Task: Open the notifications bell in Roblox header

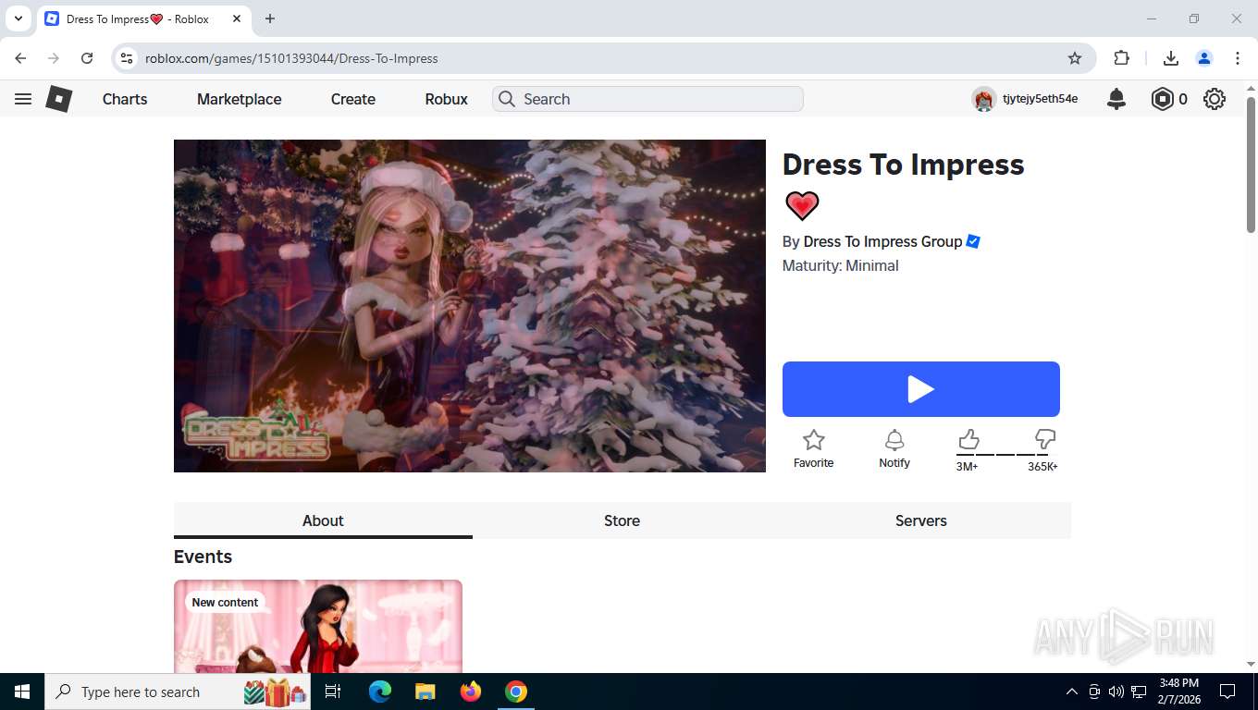Action: [1116, 99]
